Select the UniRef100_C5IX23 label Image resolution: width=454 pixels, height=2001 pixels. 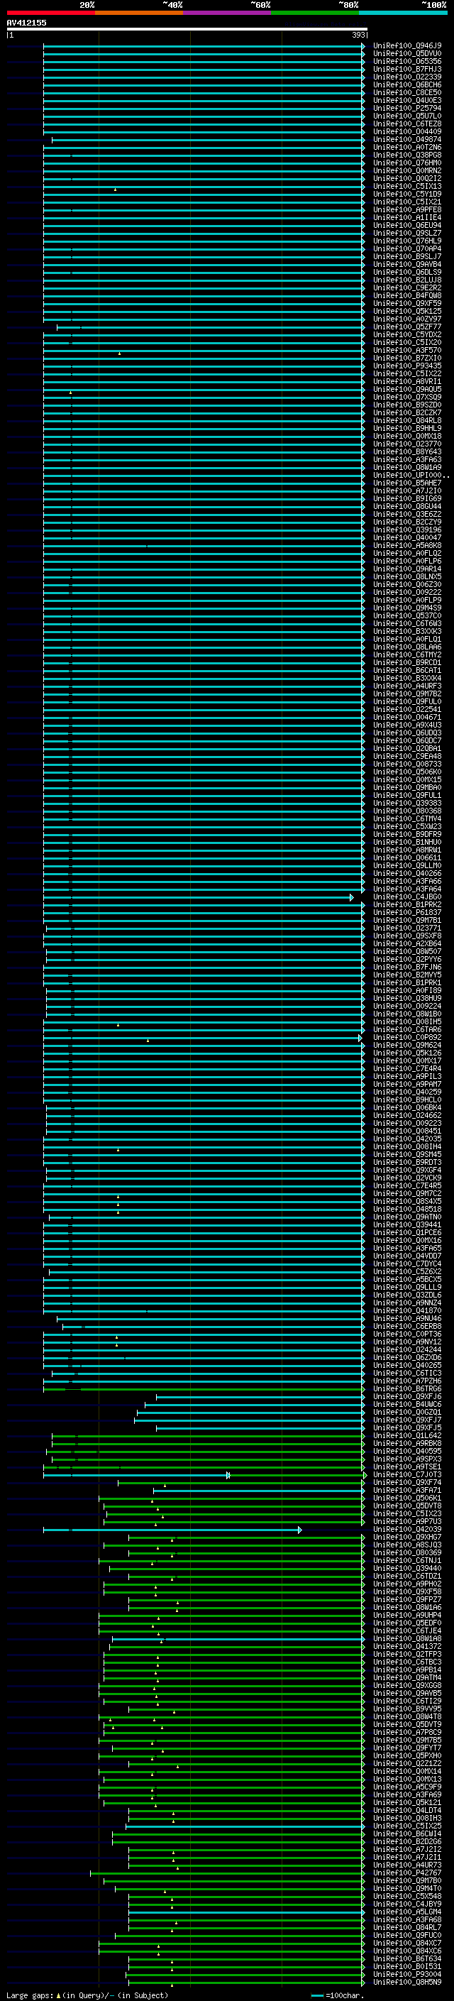(406, 1513)
